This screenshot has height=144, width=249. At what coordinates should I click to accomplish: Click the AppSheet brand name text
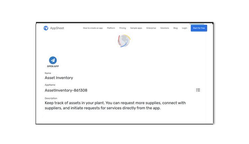click(58, 28)
